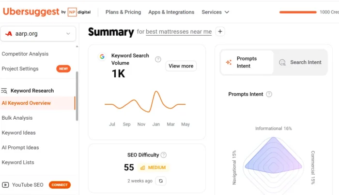Open Project Settings
Screen dimensions: 339x195
[20, 69]
